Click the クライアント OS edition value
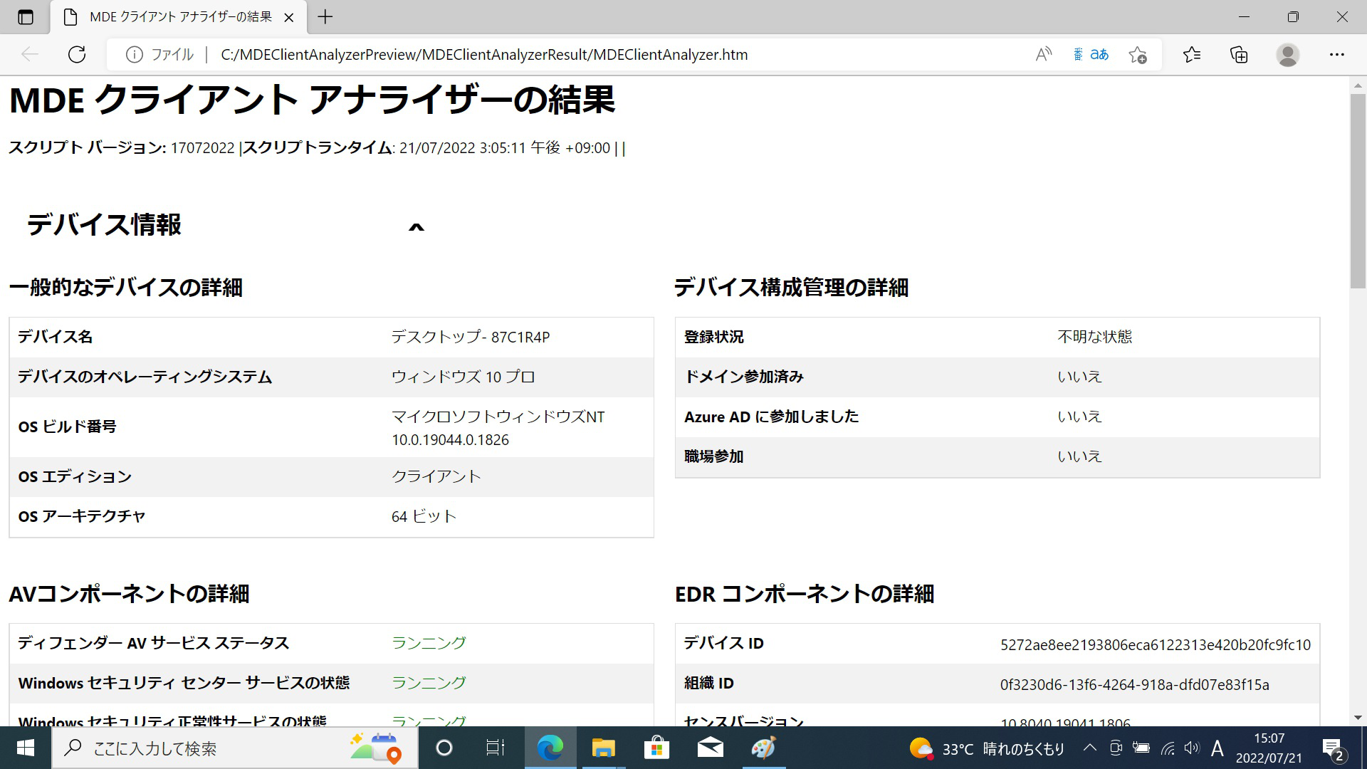1367x769 pixels. pos(436,476)
